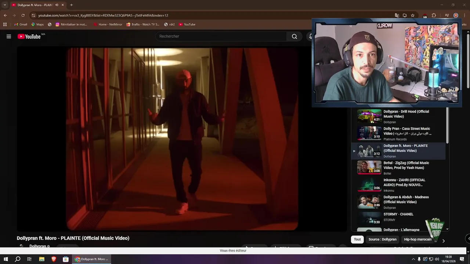Open the Apps grid in bookmarks bar

(x=5, y=24)
